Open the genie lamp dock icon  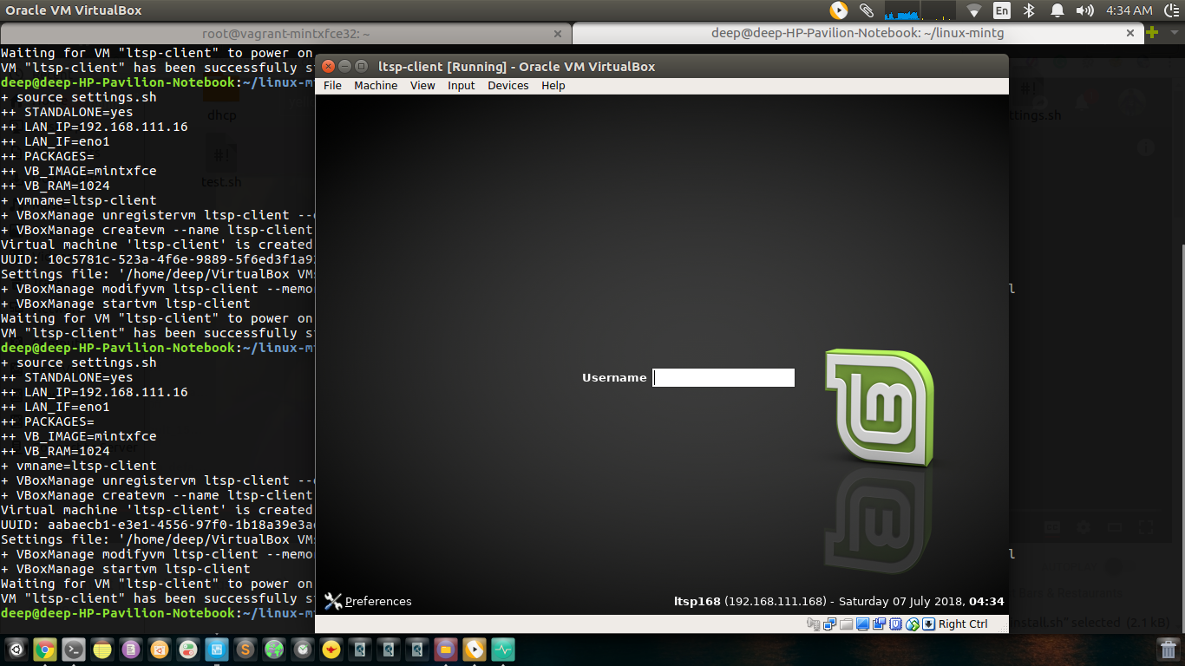[331, 650]
